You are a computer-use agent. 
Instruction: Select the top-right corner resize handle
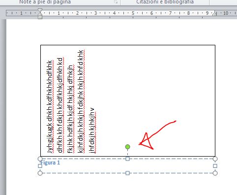pos(215,159)
